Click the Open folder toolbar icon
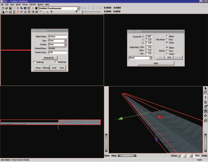 click(6, 8)
